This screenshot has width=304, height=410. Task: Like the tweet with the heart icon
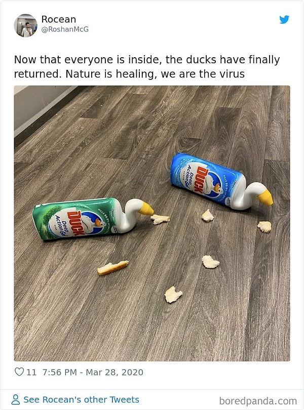click(19, 372)
